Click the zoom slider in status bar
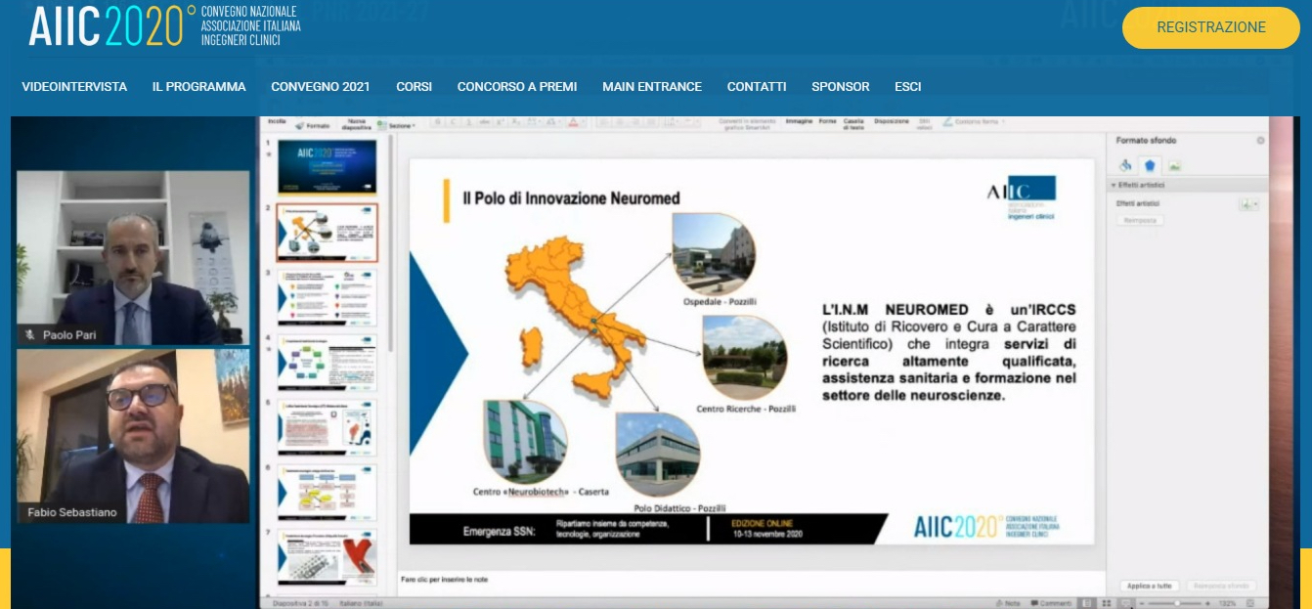This screenshot has height=609, width=1312. 1176,603
